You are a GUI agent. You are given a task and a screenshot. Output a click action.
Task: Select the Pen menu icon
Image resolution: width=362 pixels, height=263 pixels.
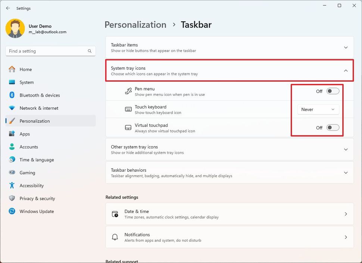[x=128, y=91]
